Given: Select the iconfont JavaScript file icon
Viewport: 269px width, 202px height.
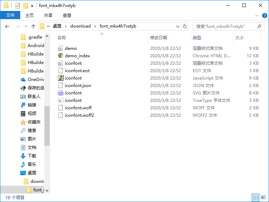Looking at the screenshot, I should (60, 78).
